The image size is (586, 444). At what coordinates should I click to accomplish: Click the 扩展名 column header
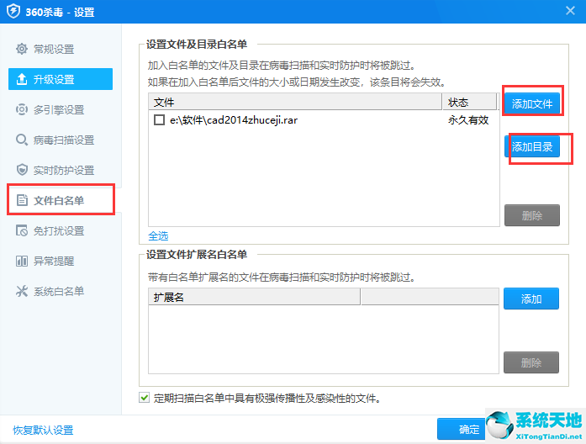[254, 297]
